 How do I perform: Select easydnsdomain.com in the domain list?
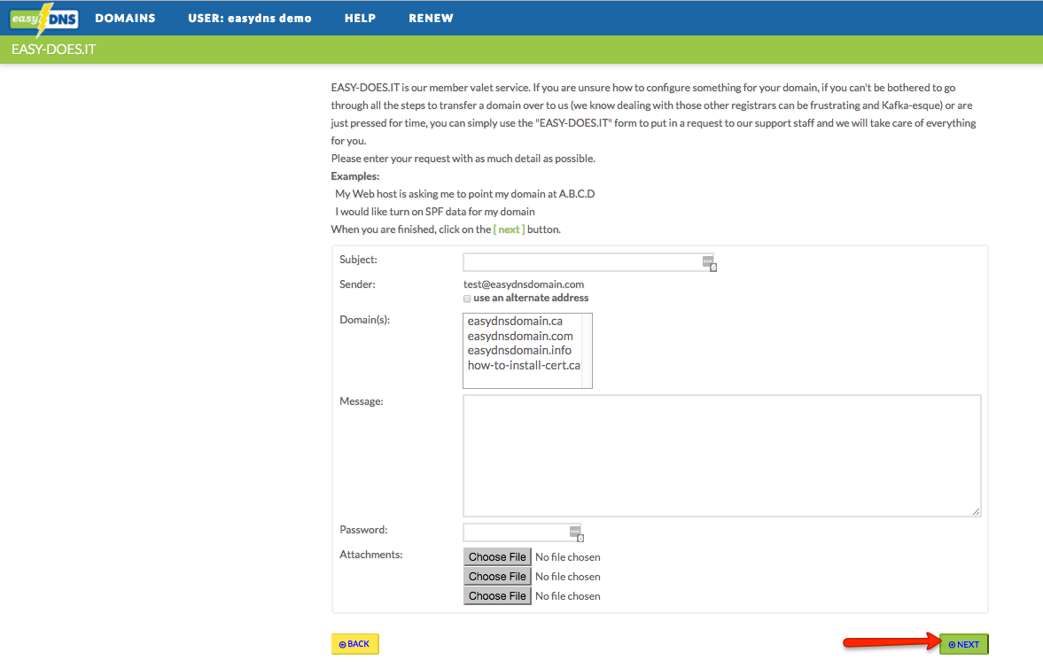[520, 336]
